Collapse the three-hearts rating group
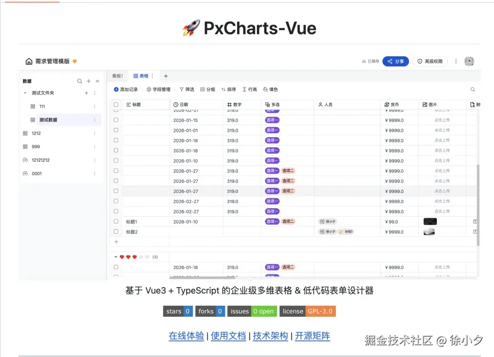Image resolution: width=494 pixels, height=357 pixels. [116, 257]
